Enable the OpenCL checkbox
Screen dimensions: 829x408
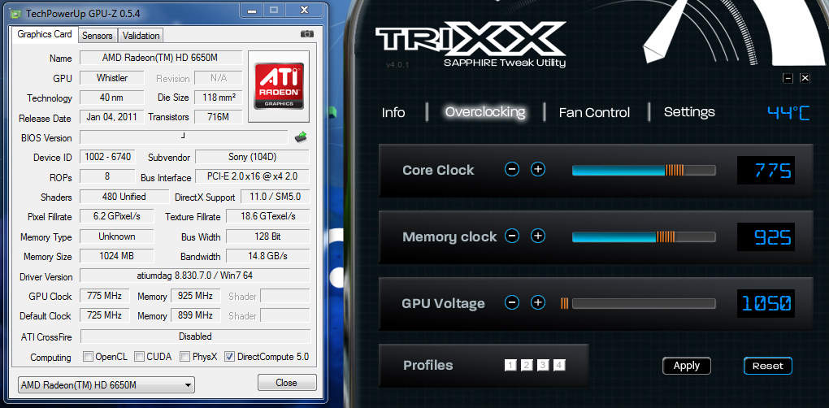point(89,356)
